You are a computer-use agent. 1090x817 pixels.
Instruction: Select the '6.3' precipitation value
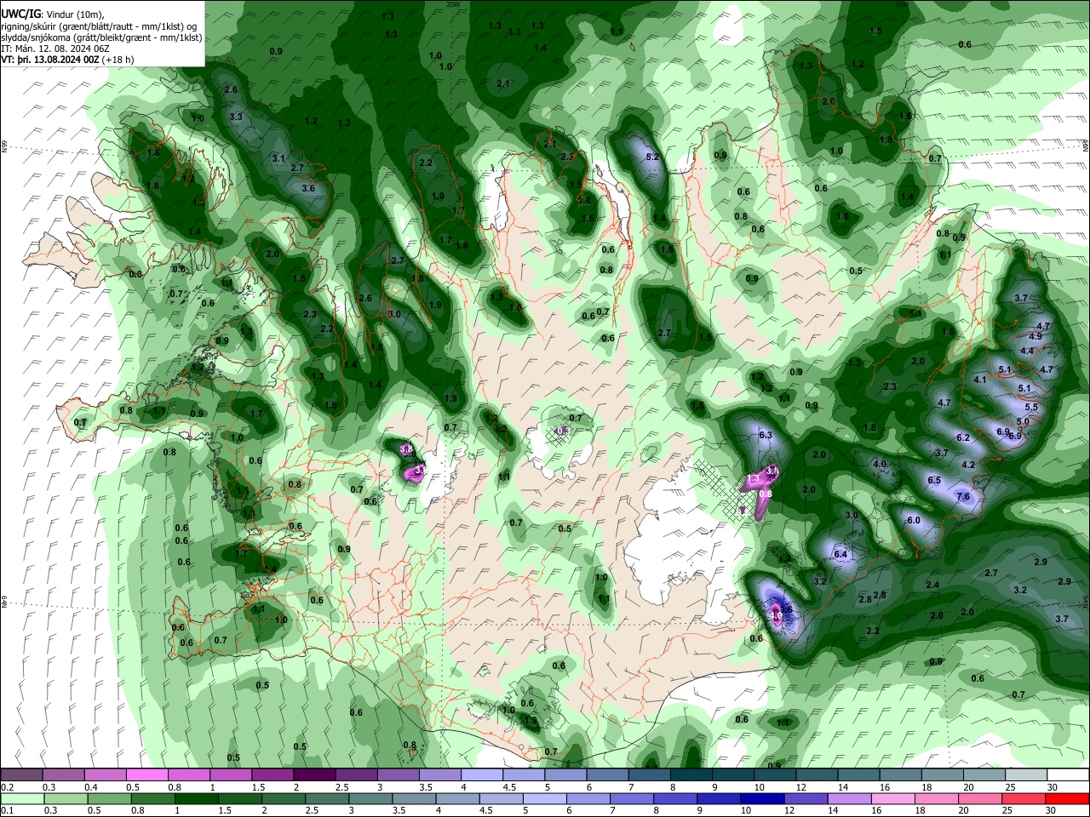pos(765,436)
